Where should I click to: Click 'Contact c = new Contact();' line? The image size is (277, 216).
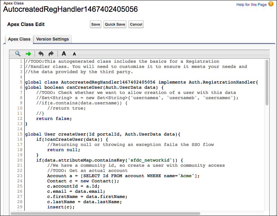(x=83, y=181)
